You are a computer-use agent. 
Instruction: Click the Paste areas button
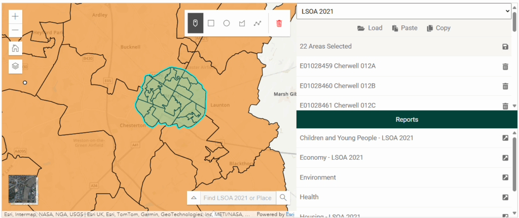click(404, 28)
